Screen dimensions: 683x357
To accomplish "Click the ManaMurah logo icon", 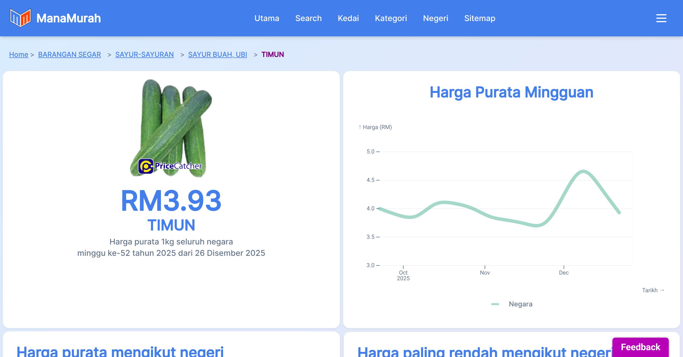I will point(20,18).
